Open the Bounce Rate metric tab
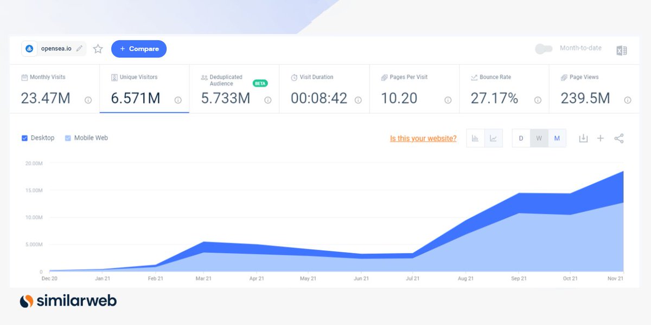The width and height of the screenshot is (651, 325). pos(504,89)
